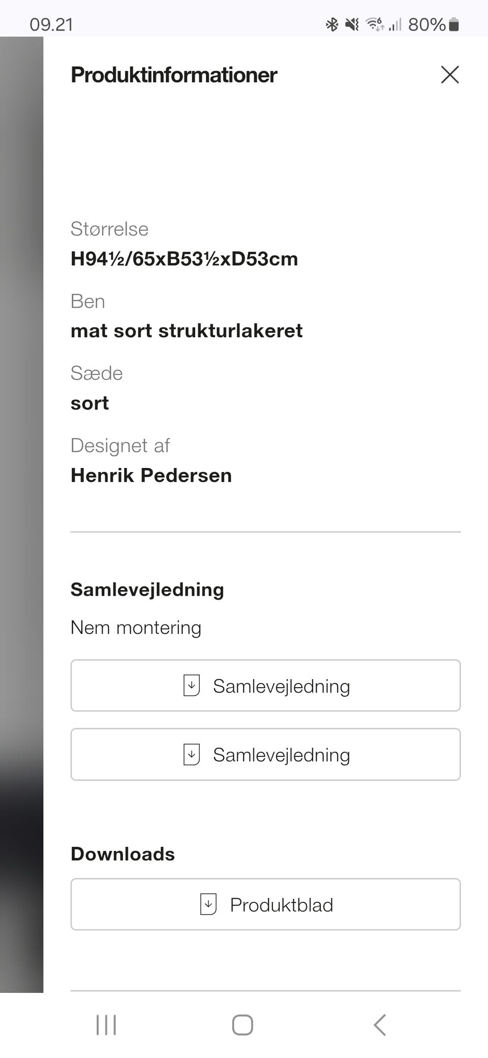The width and height of the screenshot is (488, 1058).
Task: Tap the battery icon in status bar
Action: tap(454, 24)
